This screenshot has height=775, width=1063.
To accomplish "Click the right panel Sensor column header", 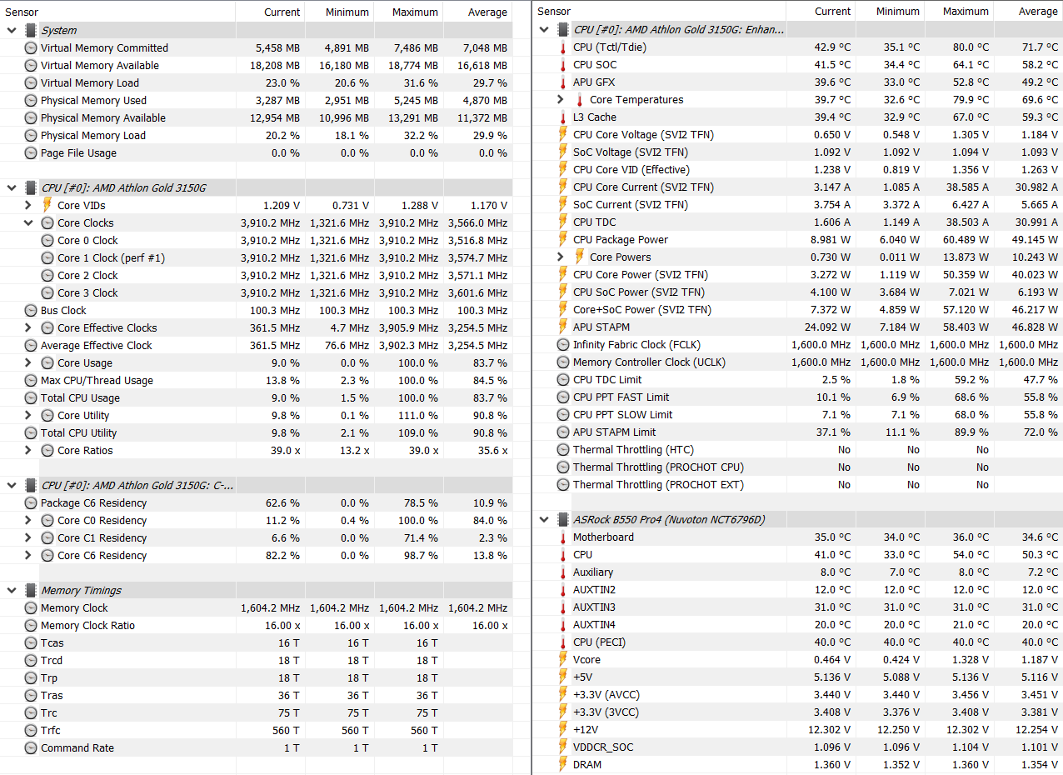I will 660,12.
